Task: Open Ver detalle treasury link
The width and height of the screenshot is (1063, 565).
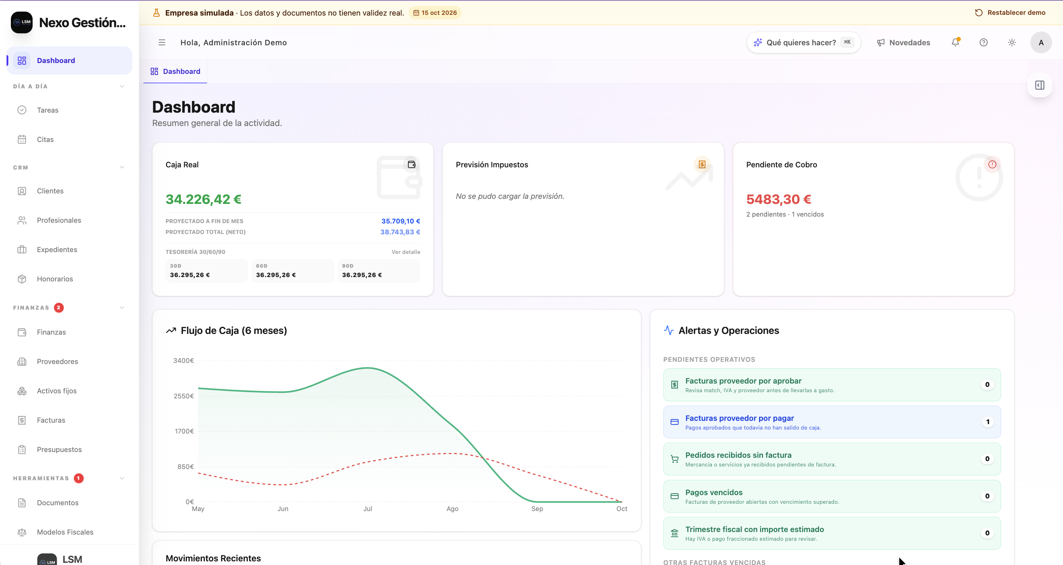Action: pos(406,252)
